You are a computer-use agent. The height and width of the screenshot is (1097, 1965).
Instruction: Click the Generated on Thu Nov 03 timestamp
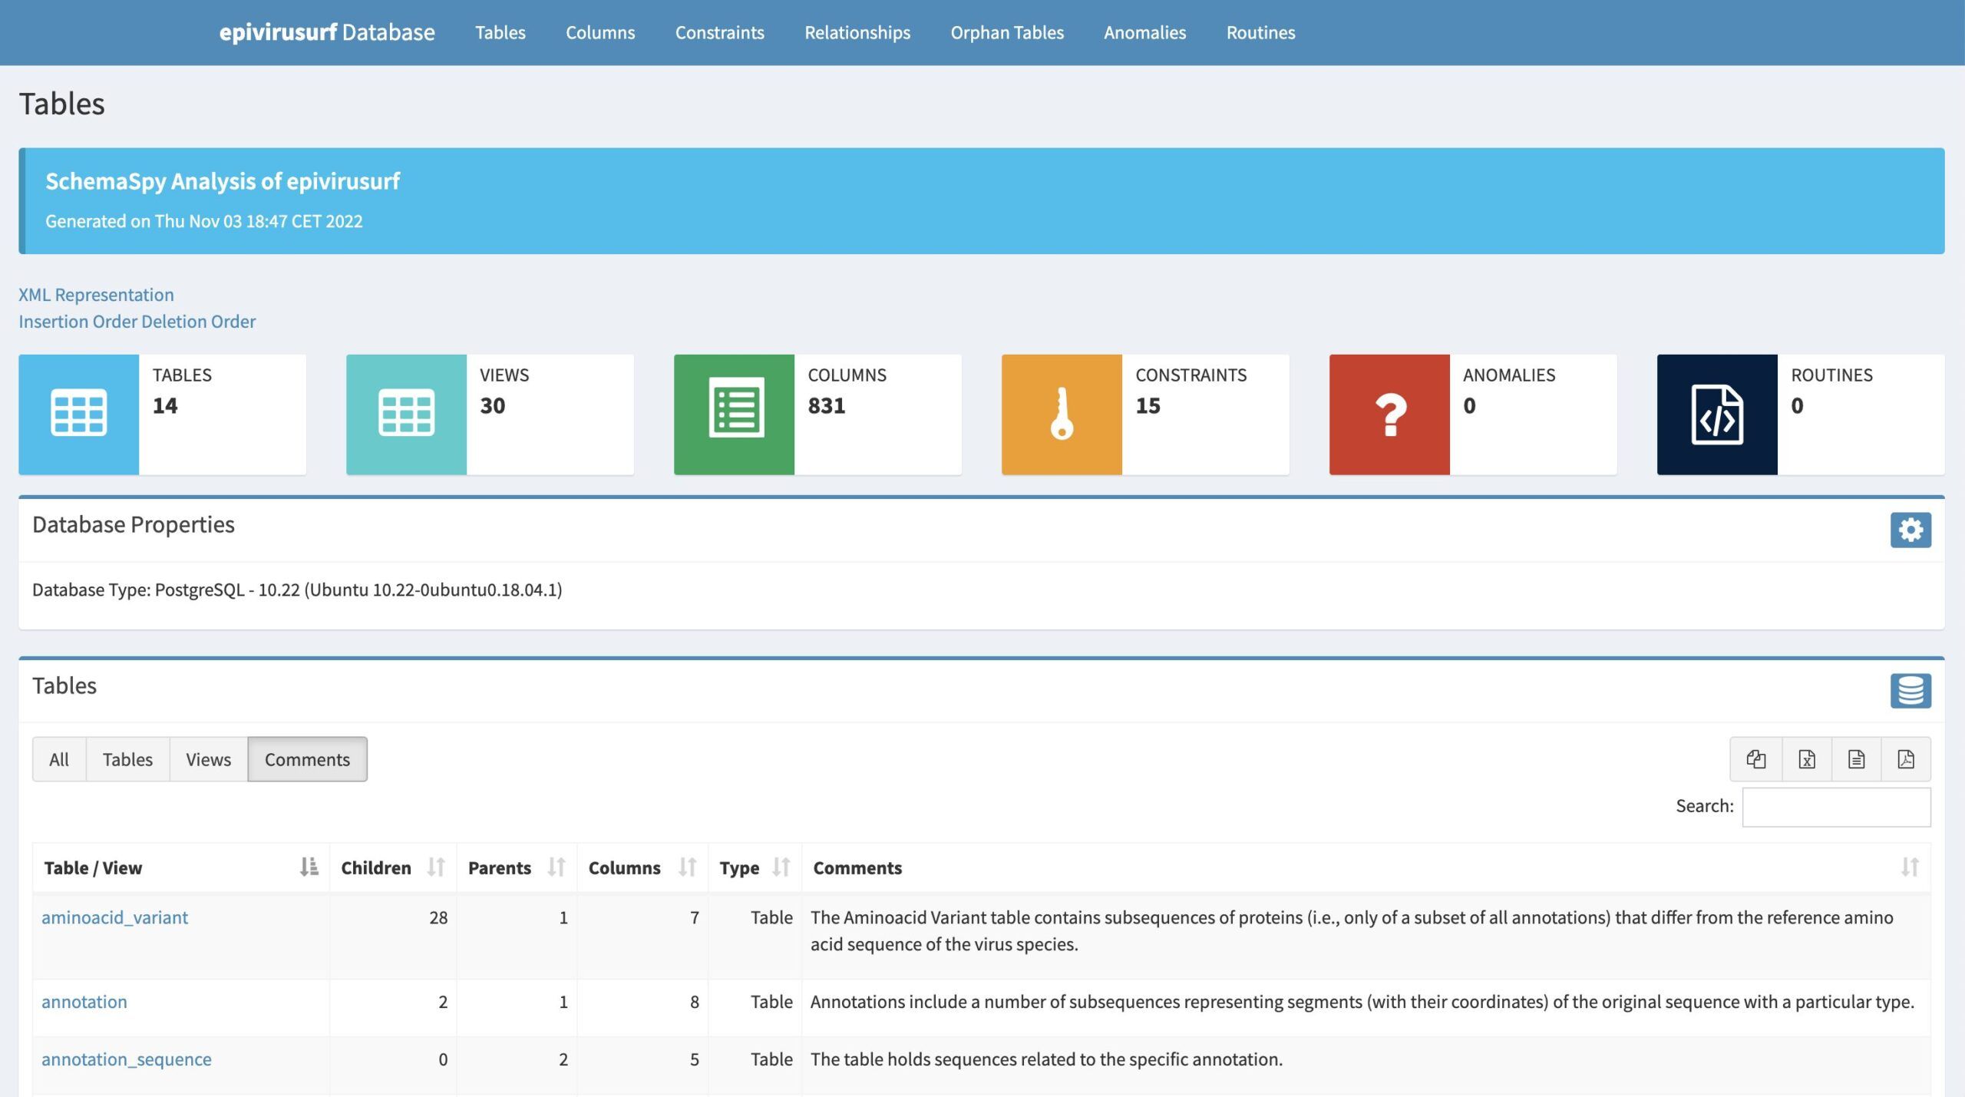(203, 221)
